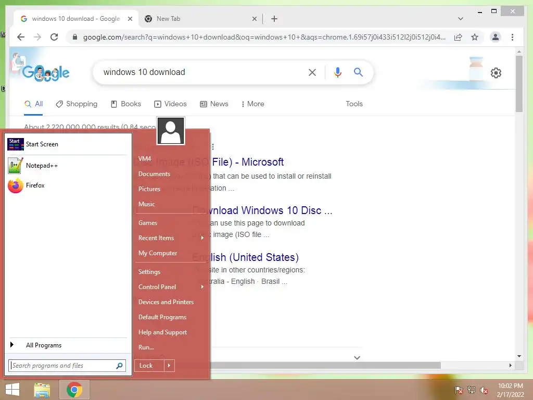Expand All Programs list

(x=67, y=345)
